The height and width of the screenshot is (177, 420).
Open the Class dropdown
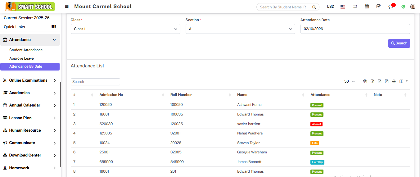(x=125, y=29)
